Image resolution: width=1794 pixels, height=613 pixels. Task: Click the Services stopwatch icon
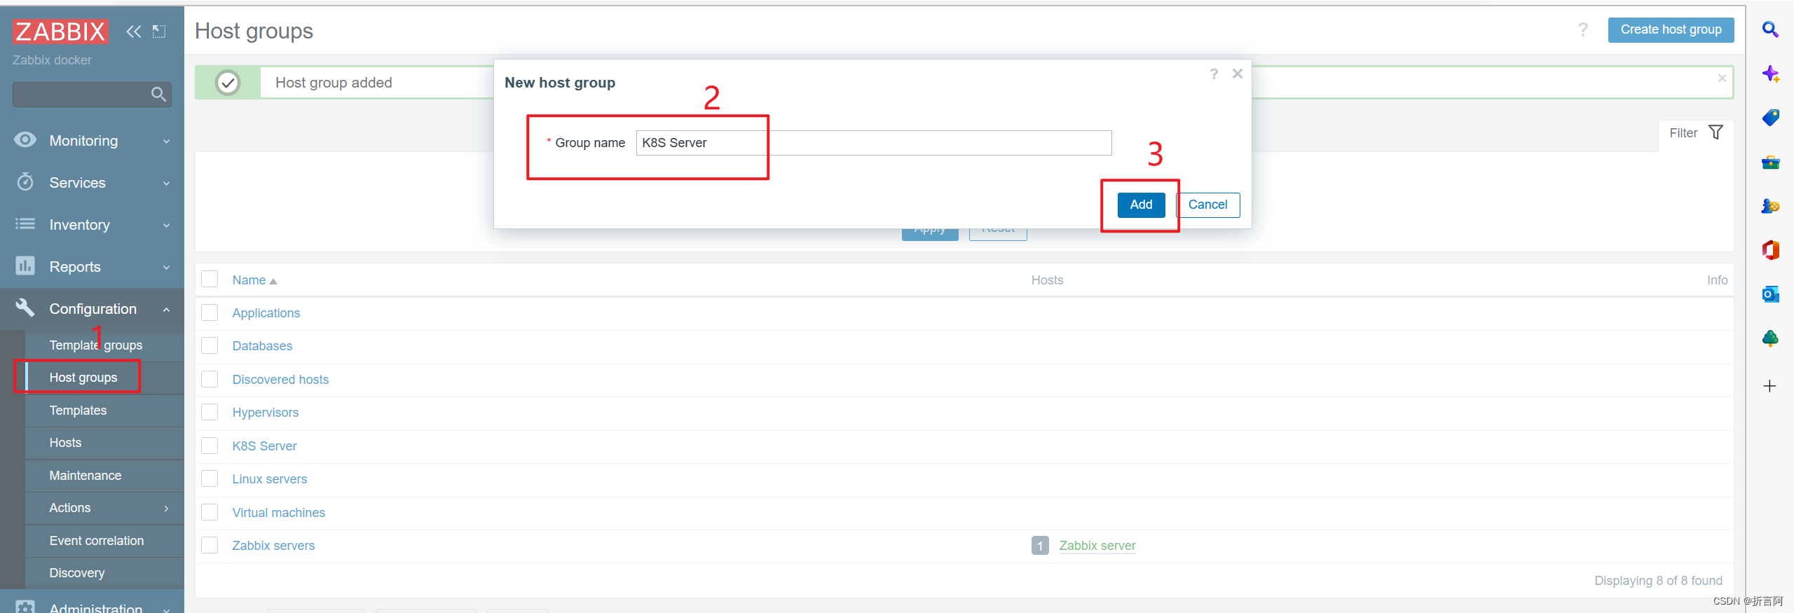pos(25,182)
